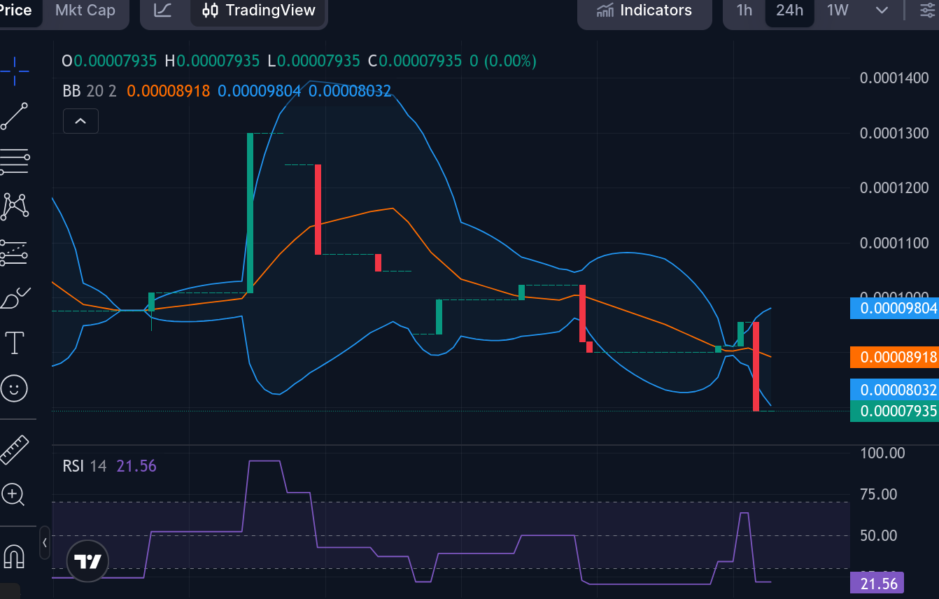Click the green 0.00007935 current price label

point(894,411)
